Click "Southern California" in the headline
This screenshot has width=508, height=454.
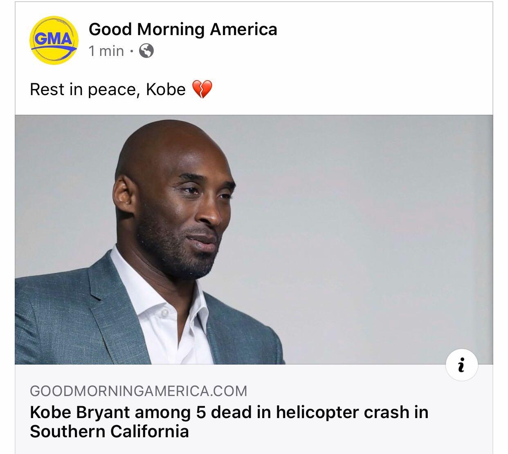(109, 432)
